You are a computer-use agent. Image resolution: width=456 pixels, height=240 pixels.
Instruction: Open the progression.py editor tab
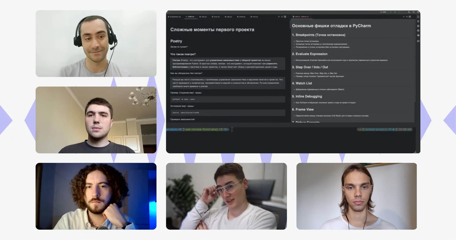(x=174, y=17)
